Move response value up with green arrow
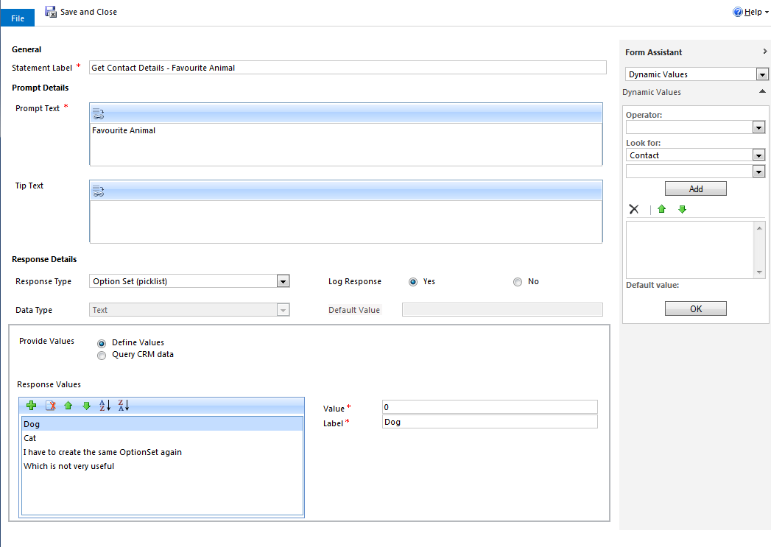771x547 pixels. [68, 406]
